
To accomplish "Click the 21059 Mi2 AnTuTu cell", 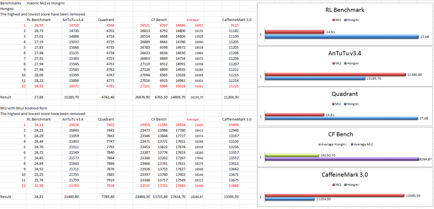I will [74, 136].
